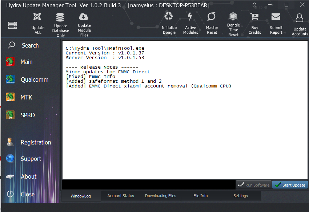Click the Run Software button
309x212 pixels.
254,185
